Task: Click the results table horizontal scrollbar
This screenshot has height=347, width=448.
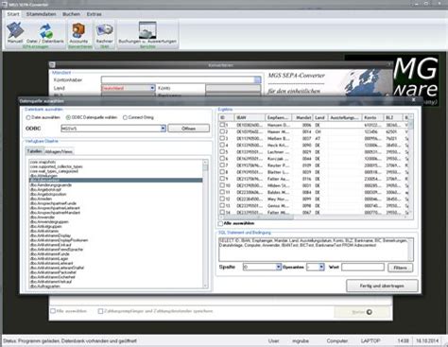Action: click(x=315, y=217)
